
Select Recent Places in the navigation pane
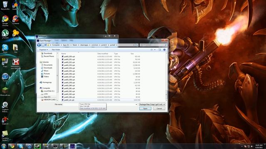48,56
